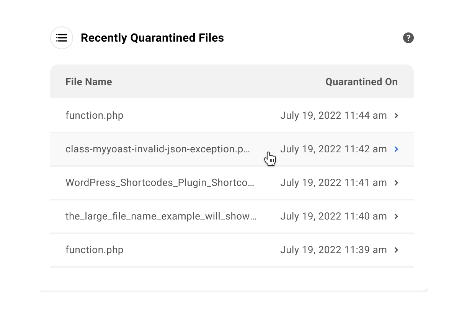Select the WordPress_Shortcodes_Plugin file entry

click(160, 182)
